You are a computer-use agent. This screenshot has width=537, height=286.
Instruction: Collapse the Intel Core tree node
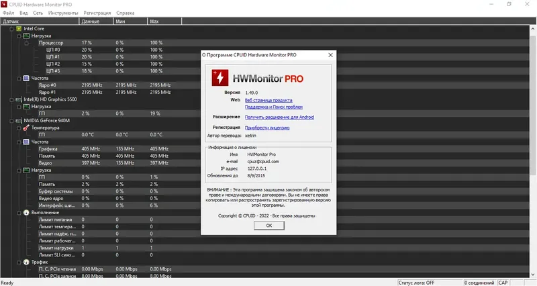(11, 29)
